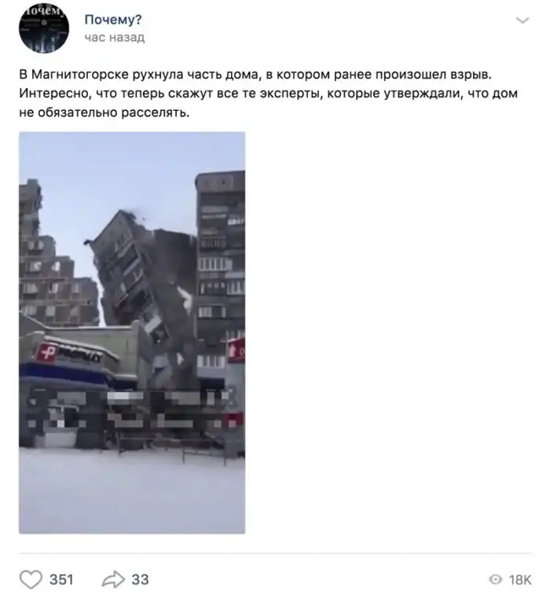Click the text line starting with "Интересно"
Viewport: 550px width, 592px height.
pyautogui.click(x=268, y=94)
